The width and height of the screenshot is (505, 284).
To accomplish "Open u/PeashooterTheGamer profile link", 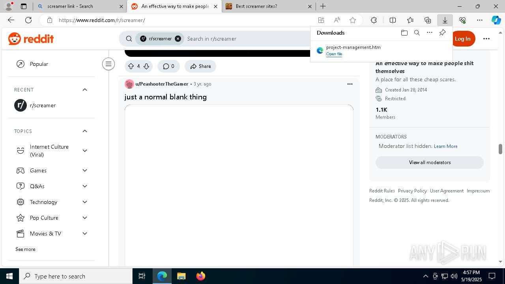I will pos(162,84).
